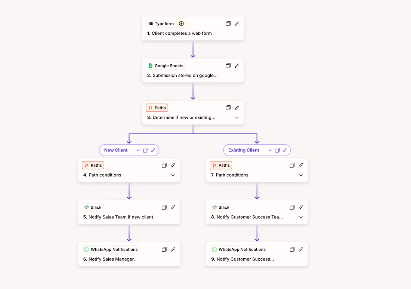
Task: Click the Slack icon on step 5
Action: click(x=87, y=207)
